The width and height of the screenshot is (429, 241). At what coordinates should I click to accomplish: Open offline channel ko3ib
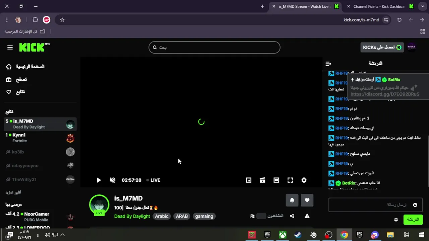coord(40,152)
